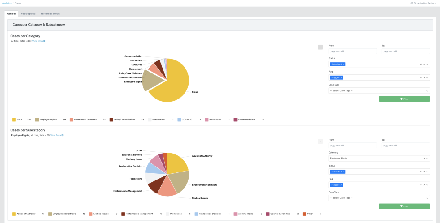Image resolution: width=440 pixels, height=223 pixels.
Task: Open Organization Settings gear
Action: (x=412, y=3)
